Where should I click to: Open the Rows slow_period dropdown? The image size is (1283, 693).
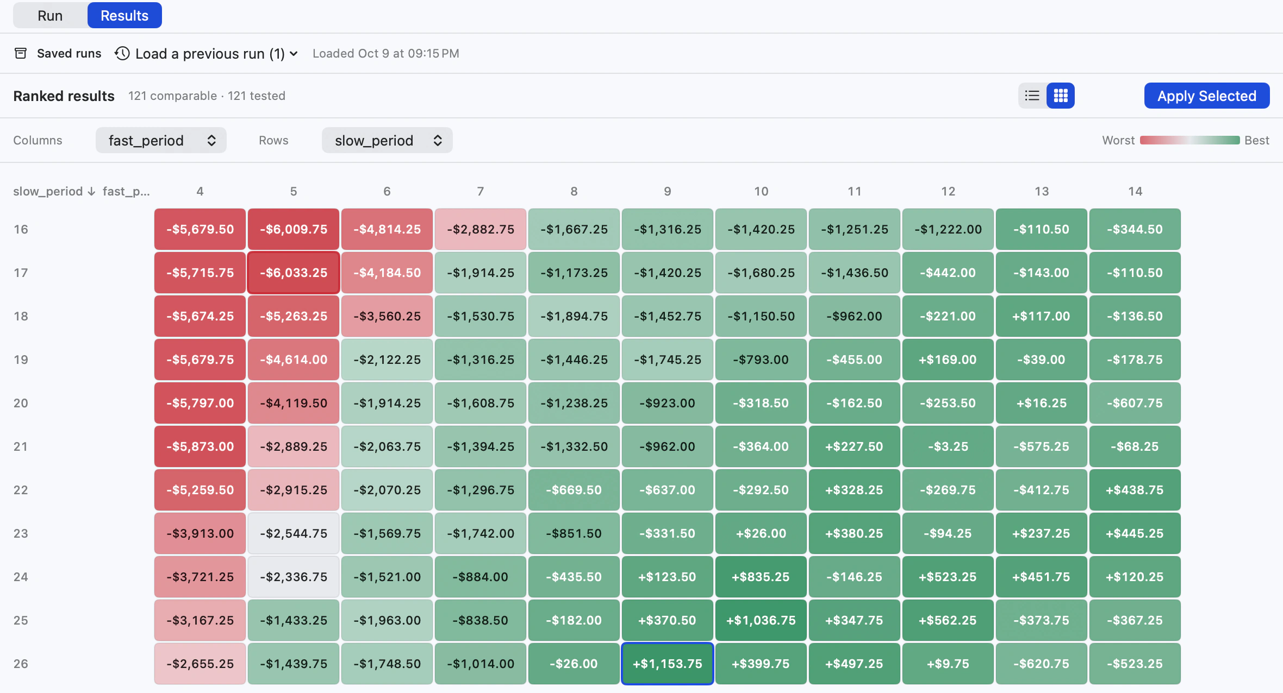pyautogui.click(x=387, y=140)
